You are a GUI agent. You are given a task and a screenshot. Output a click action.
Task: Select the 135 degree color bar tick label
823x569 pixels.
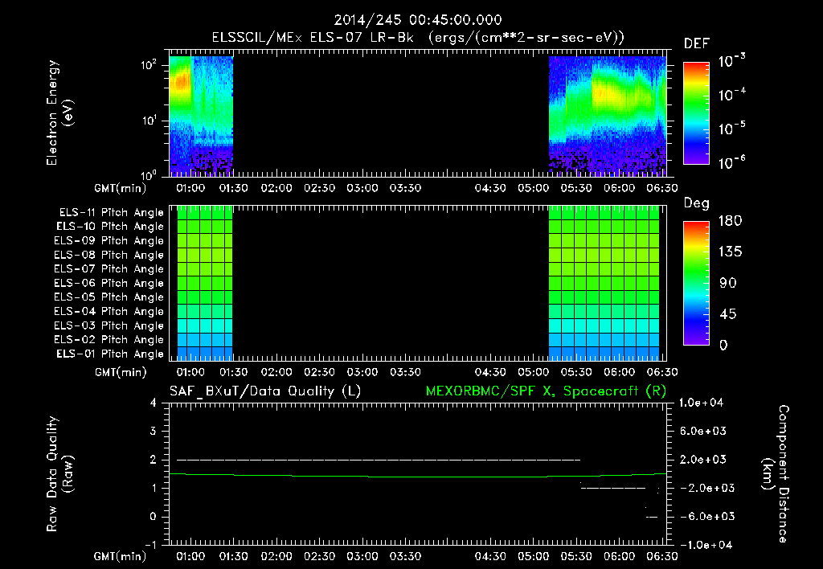coord(730,252)
